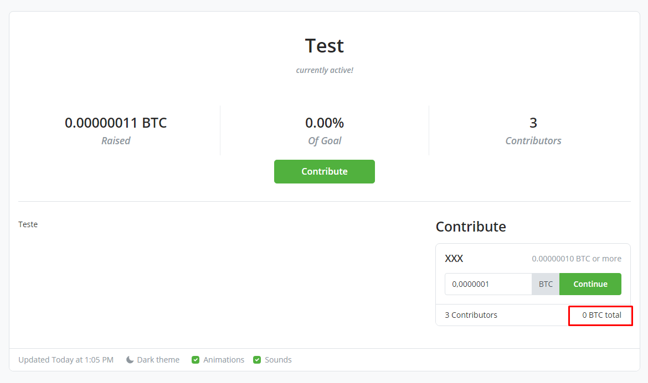The height and width of the screenshot is (383, 648).
Task: Click the 0.00000010 BTC or more text
Action: pyautogui.click(x=576, y=258)
